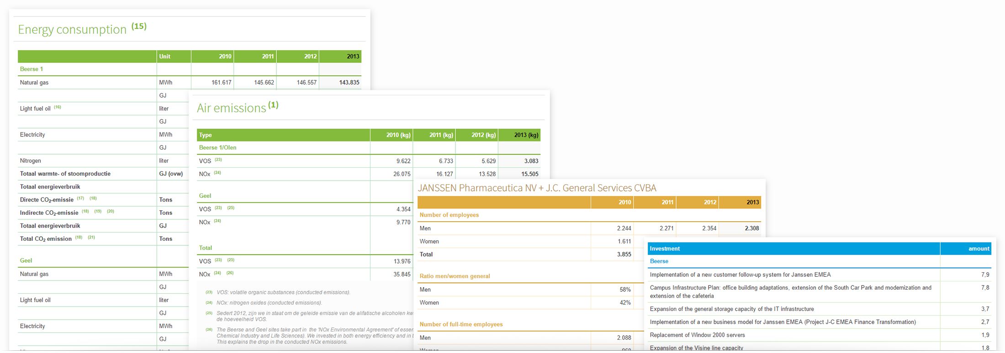Click Men 2012 value 2.354
Viewport: 1005px width, 353px height.
tap(709, 228)
